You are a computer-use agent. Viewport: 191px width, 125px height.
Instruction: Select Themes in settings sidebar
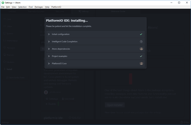(9, 55)
